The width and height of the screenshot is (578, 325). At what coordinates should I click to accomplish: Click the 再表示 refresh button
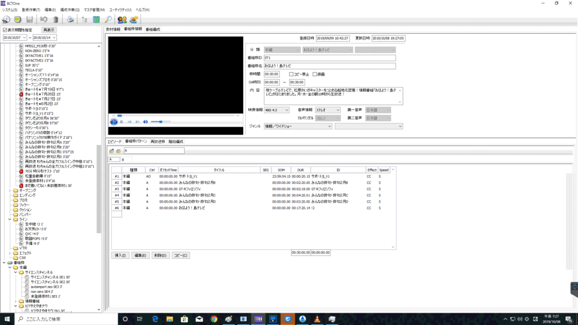tap(49, 30)
